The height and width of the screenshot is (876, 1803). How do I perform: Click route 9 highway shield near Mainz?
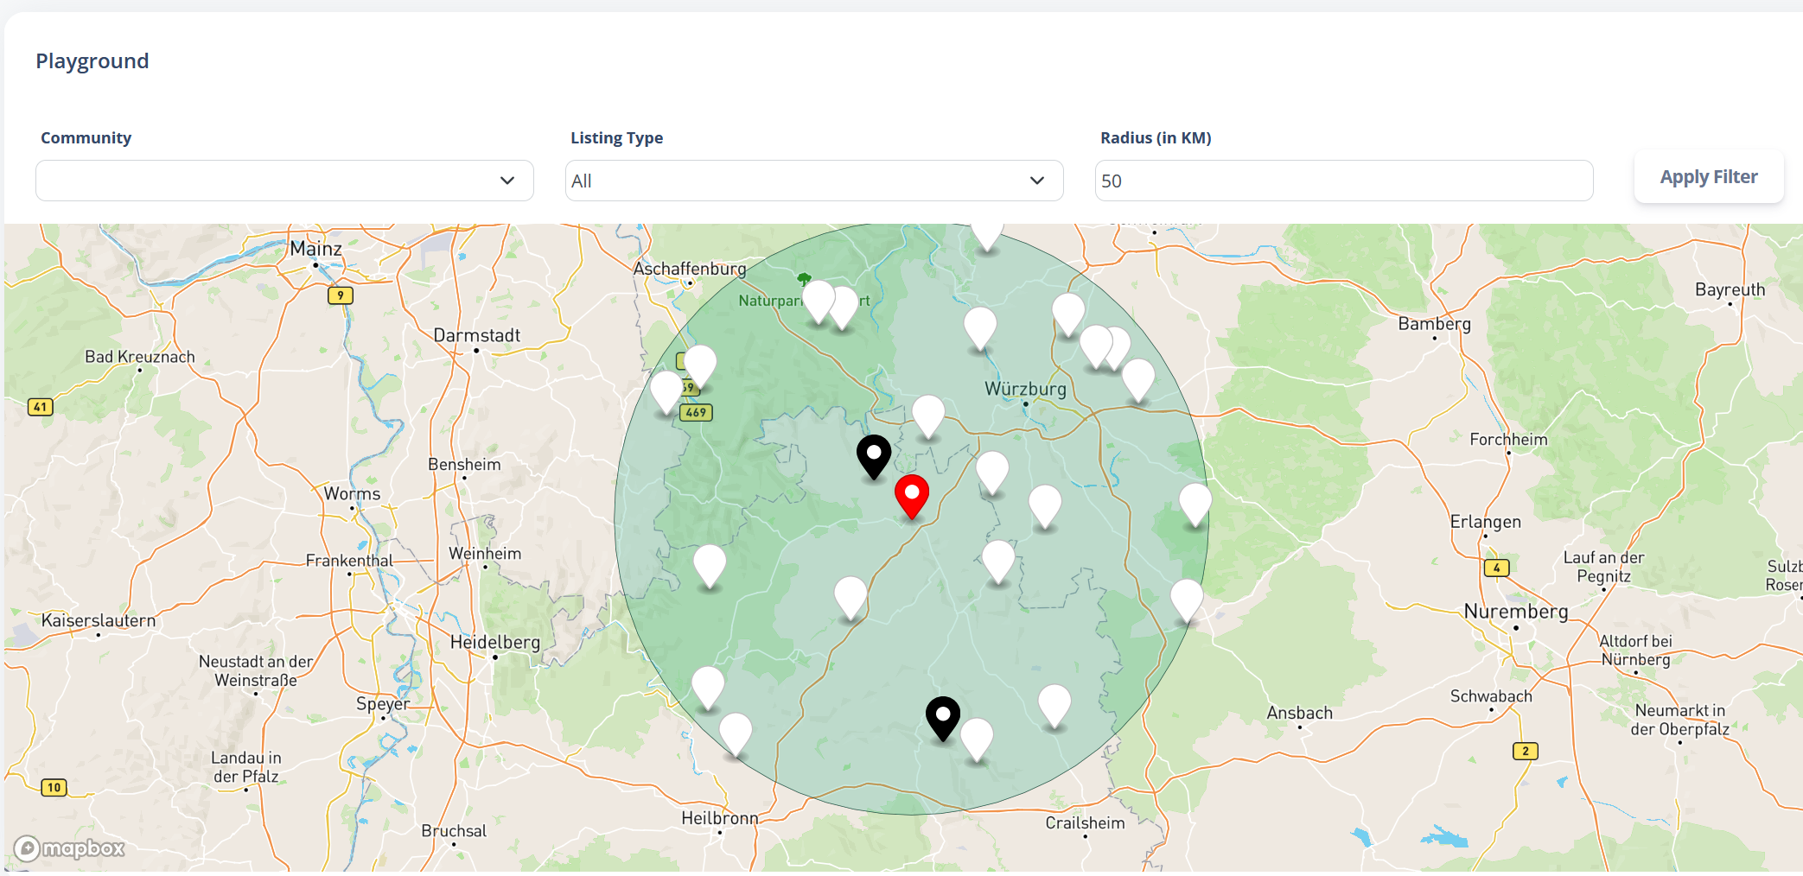pos(341,295)
